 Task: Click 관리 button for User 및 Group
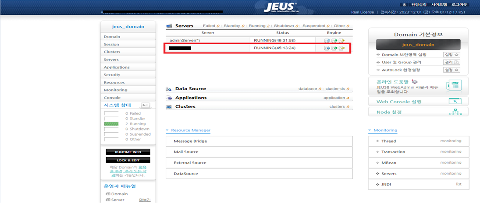pyautogui.click(x=452, y=63)
